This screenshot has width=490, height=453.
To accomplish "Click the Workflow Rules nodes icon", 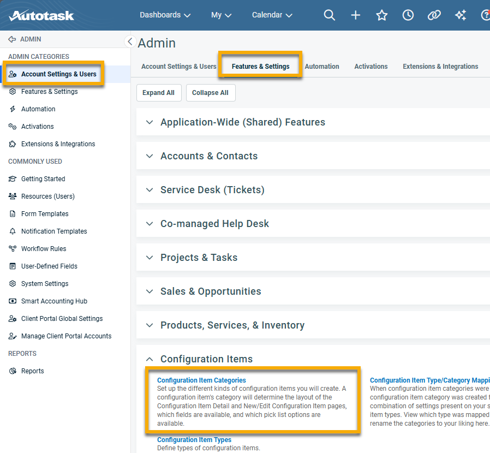I will pyautogui.click(x=13, y=249).
